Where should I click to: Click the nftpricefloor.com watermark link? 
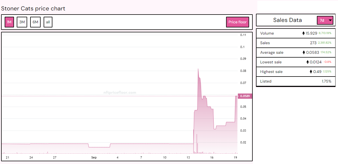tap(120, 92)
